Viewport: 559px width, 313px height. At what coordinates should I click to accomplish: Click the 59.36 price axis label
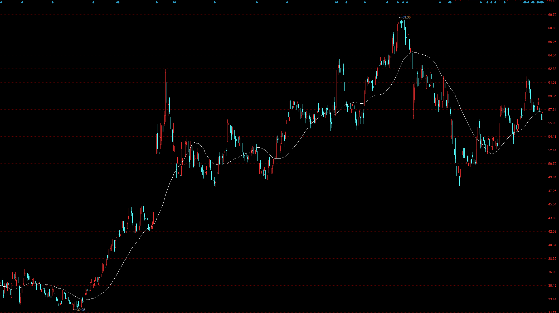click(x=552, y=96)
